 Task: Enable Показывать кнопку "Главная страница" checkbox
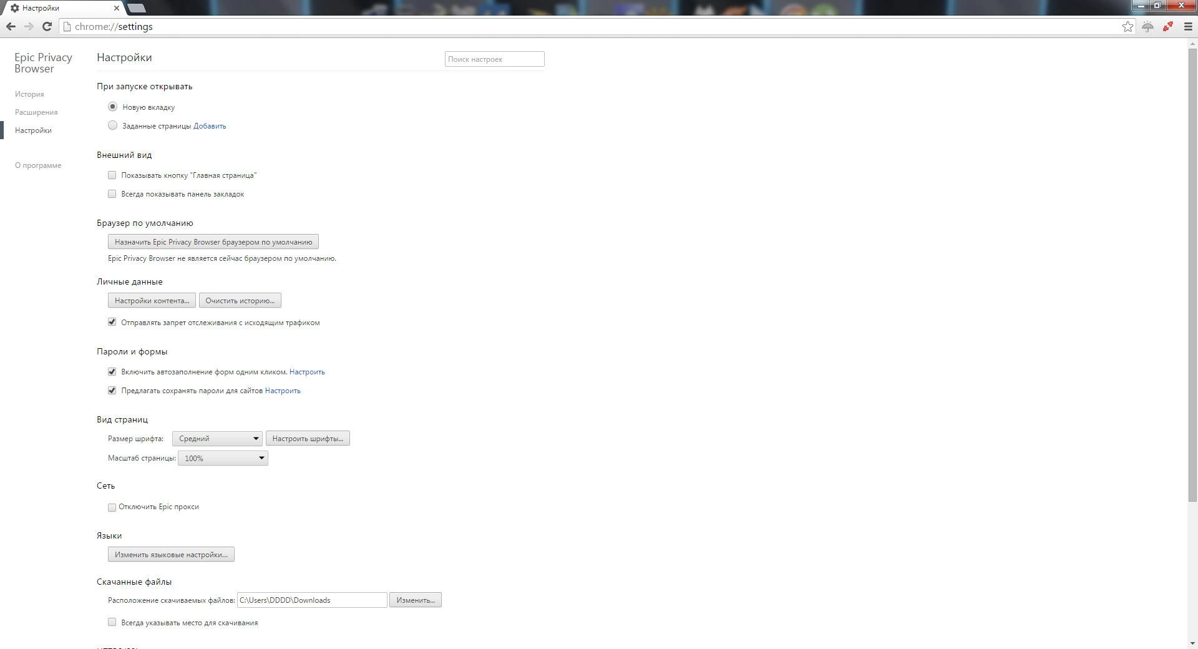pyautogui.click(x=112, y=175)
